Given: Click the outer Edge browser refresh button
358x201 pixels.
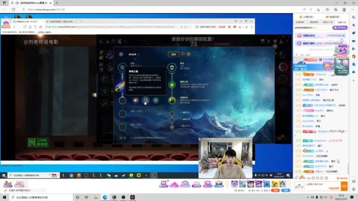Looking at the screenshot, I should [13, 9].
